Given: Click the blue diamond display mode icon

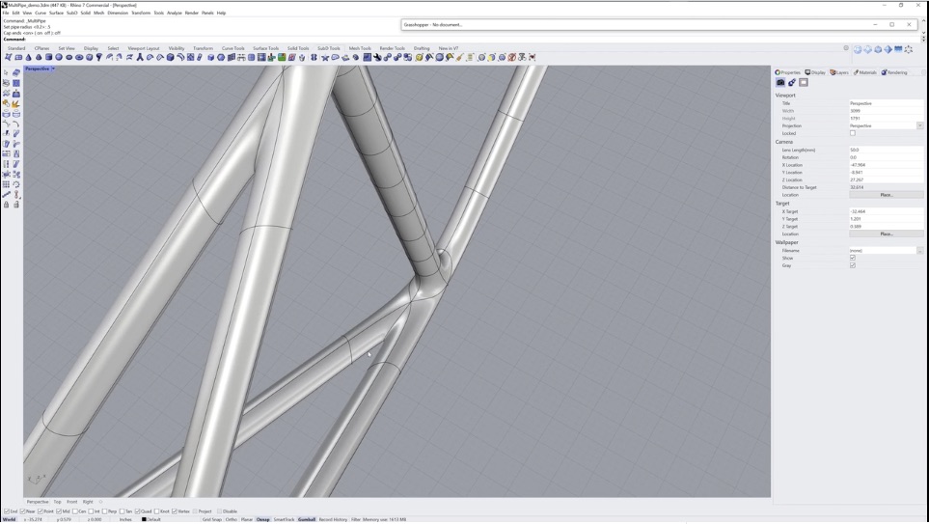Looking at the screenshot, I should point(888,50).
